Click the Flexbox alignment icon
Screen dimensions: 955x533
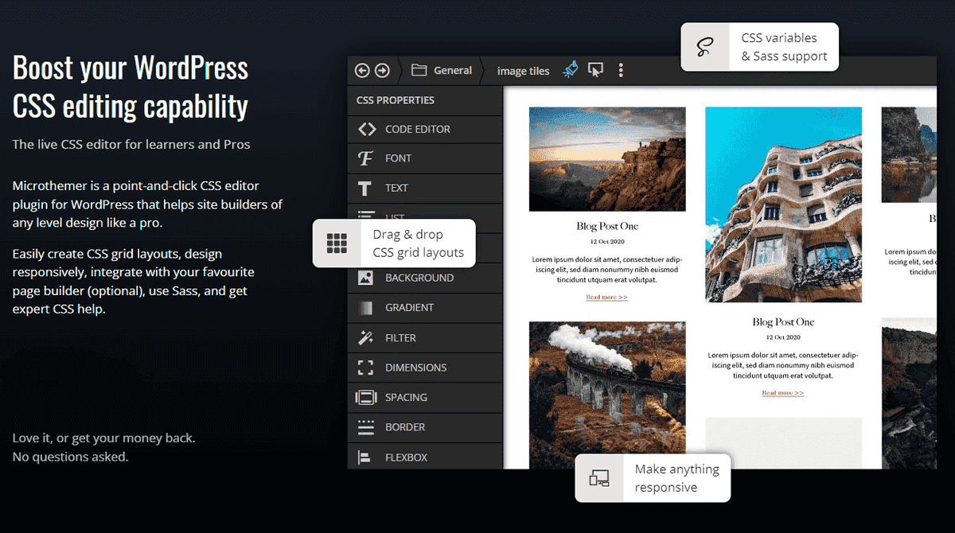click(364, 457)
